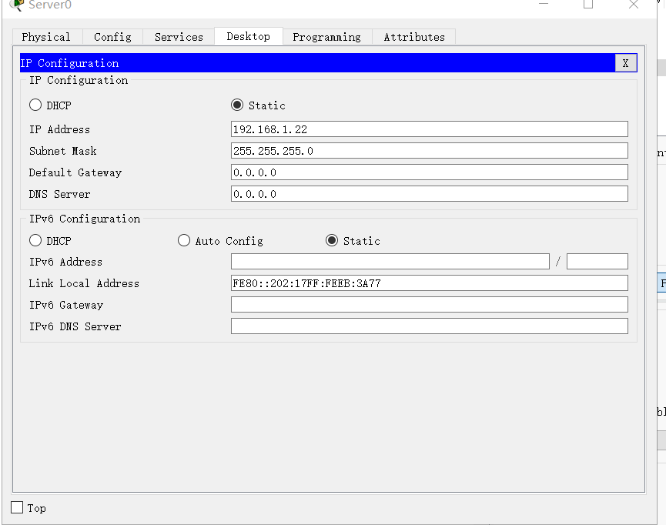Viewport: 666px width, 525px height.
Task: Focus the Link Local Address field
Action: (430, 283)
